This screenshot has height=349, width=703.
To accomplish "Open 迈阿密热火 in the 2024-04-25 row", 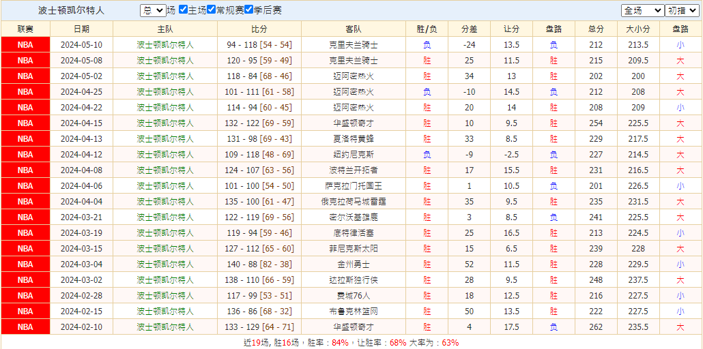I will pyautogui.click(x=354, y=92).
